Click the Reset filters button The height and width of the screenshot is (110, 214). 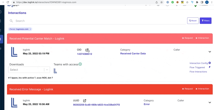tap(193, 21)
